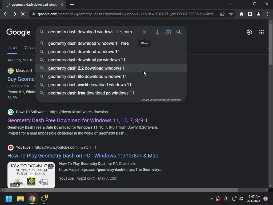
Task: Click the YouTube site icon
Action: 11,147
